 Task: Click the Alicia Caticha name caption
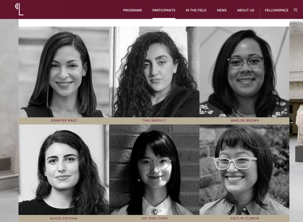[63, 218]
